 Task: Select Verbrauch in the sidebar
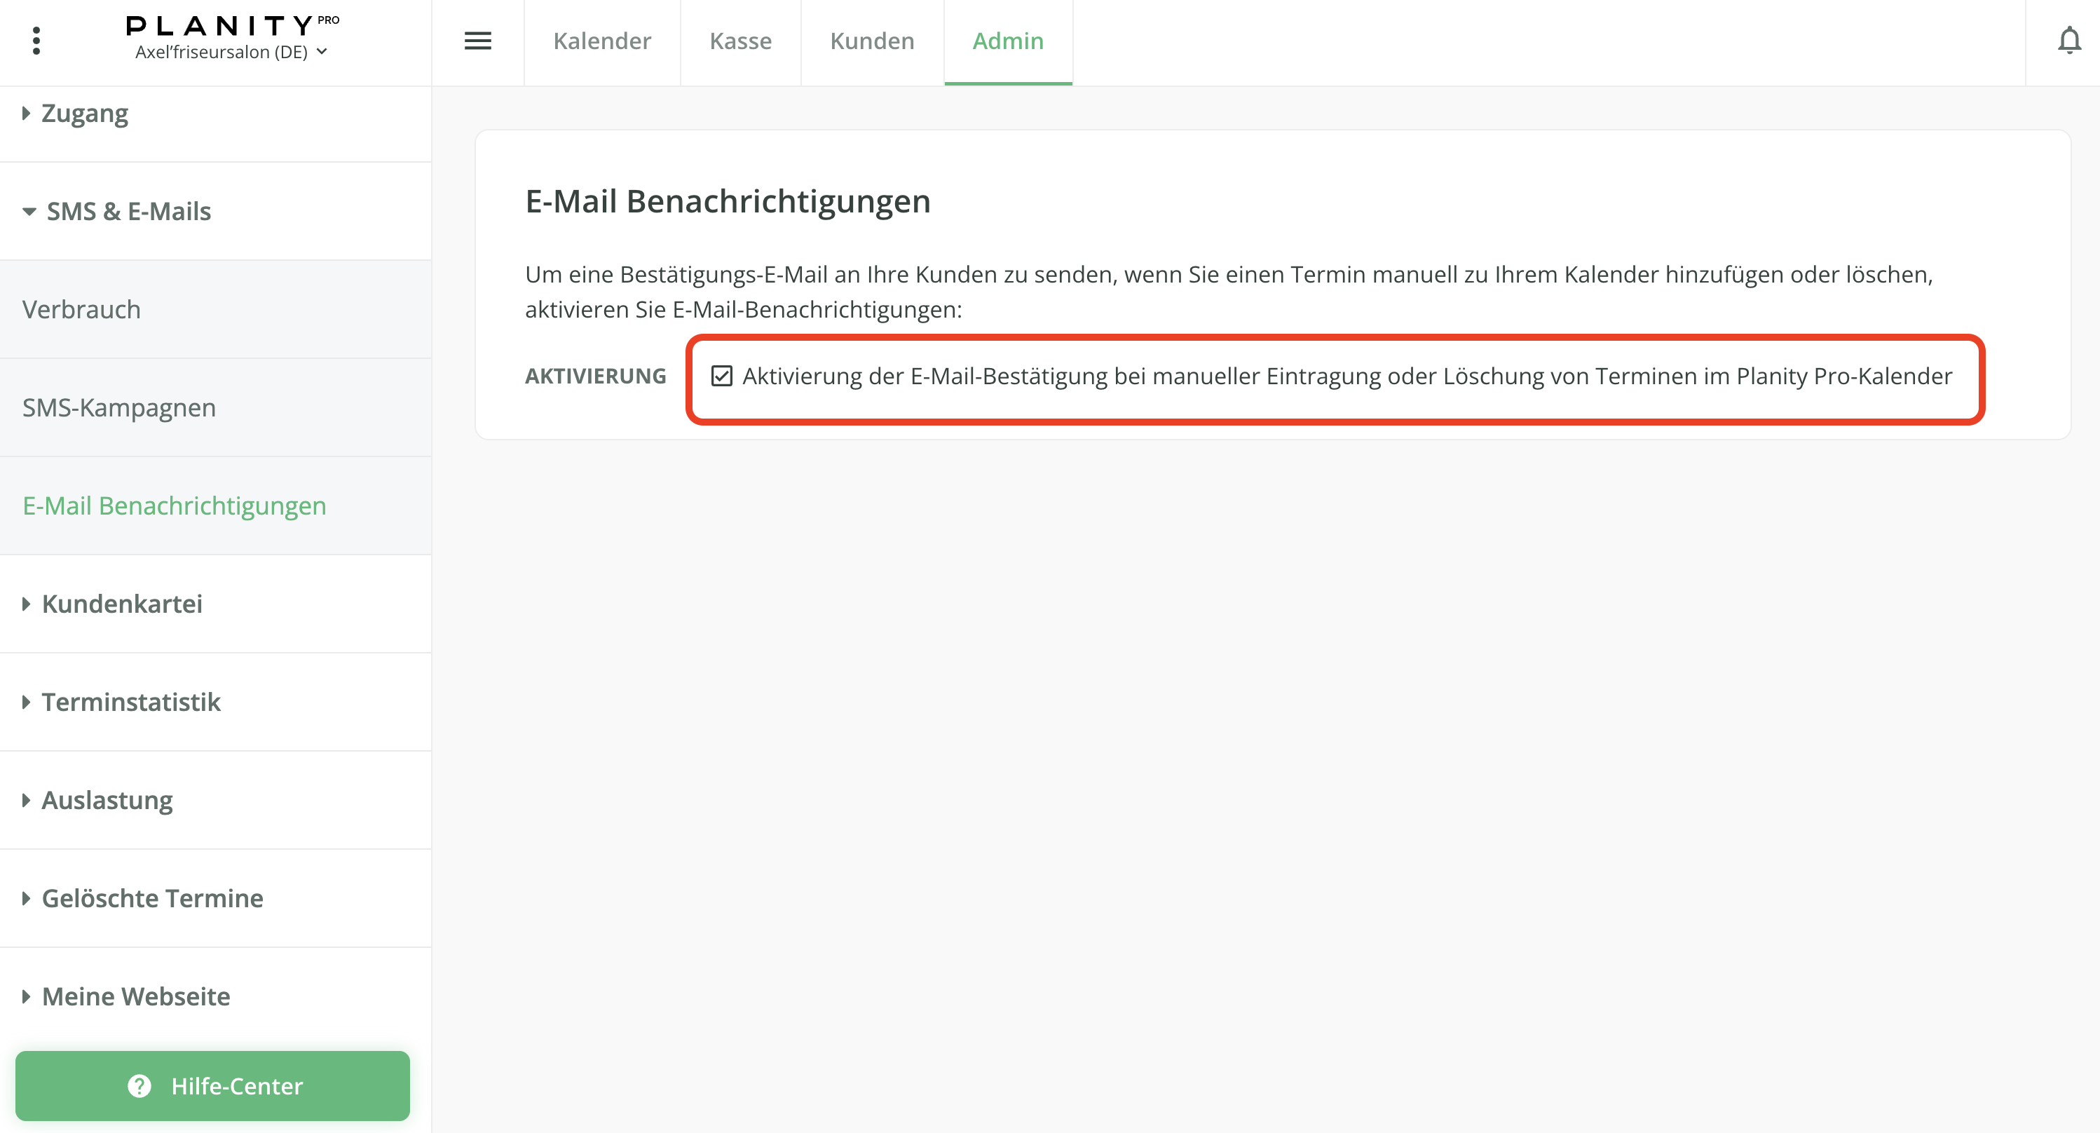pos(81,309)
